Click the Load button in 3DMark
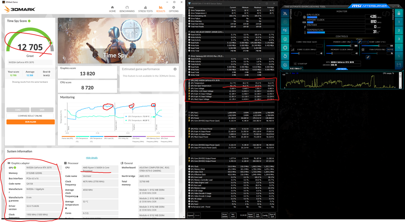 click(18, 110)
